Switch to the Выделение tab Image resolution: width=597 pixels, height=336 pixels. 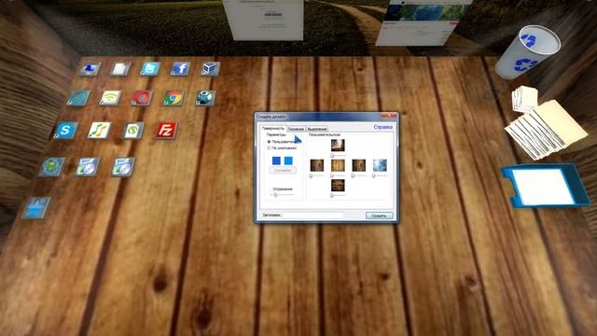click(x=317, y=129)
